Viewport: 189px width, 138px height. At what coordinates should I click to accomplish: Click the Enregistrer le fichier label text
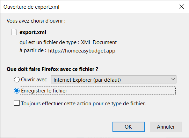click(44, 91)
